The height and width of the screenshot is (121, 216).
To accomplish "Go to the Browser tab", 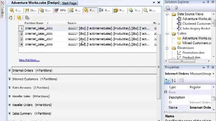I will 150,10.
